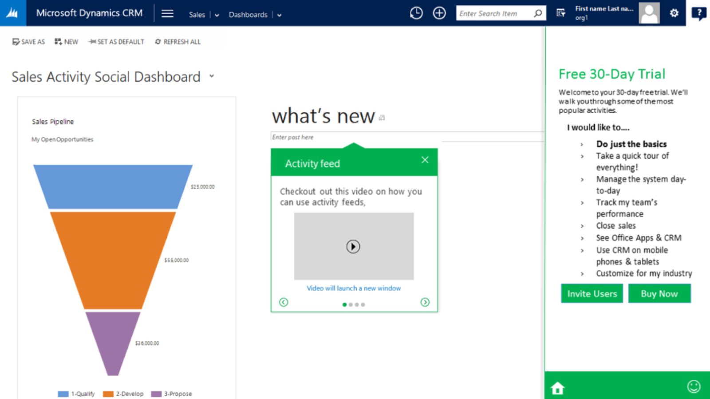This screenshot has width=710, height=399.
Task: Click the $55,000.00 funnel value label
Action: (177, 260)
